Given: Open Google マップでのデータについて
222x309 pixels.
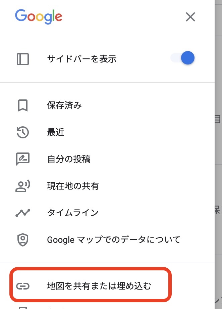Looking at the screenshot, I should 114,239.
